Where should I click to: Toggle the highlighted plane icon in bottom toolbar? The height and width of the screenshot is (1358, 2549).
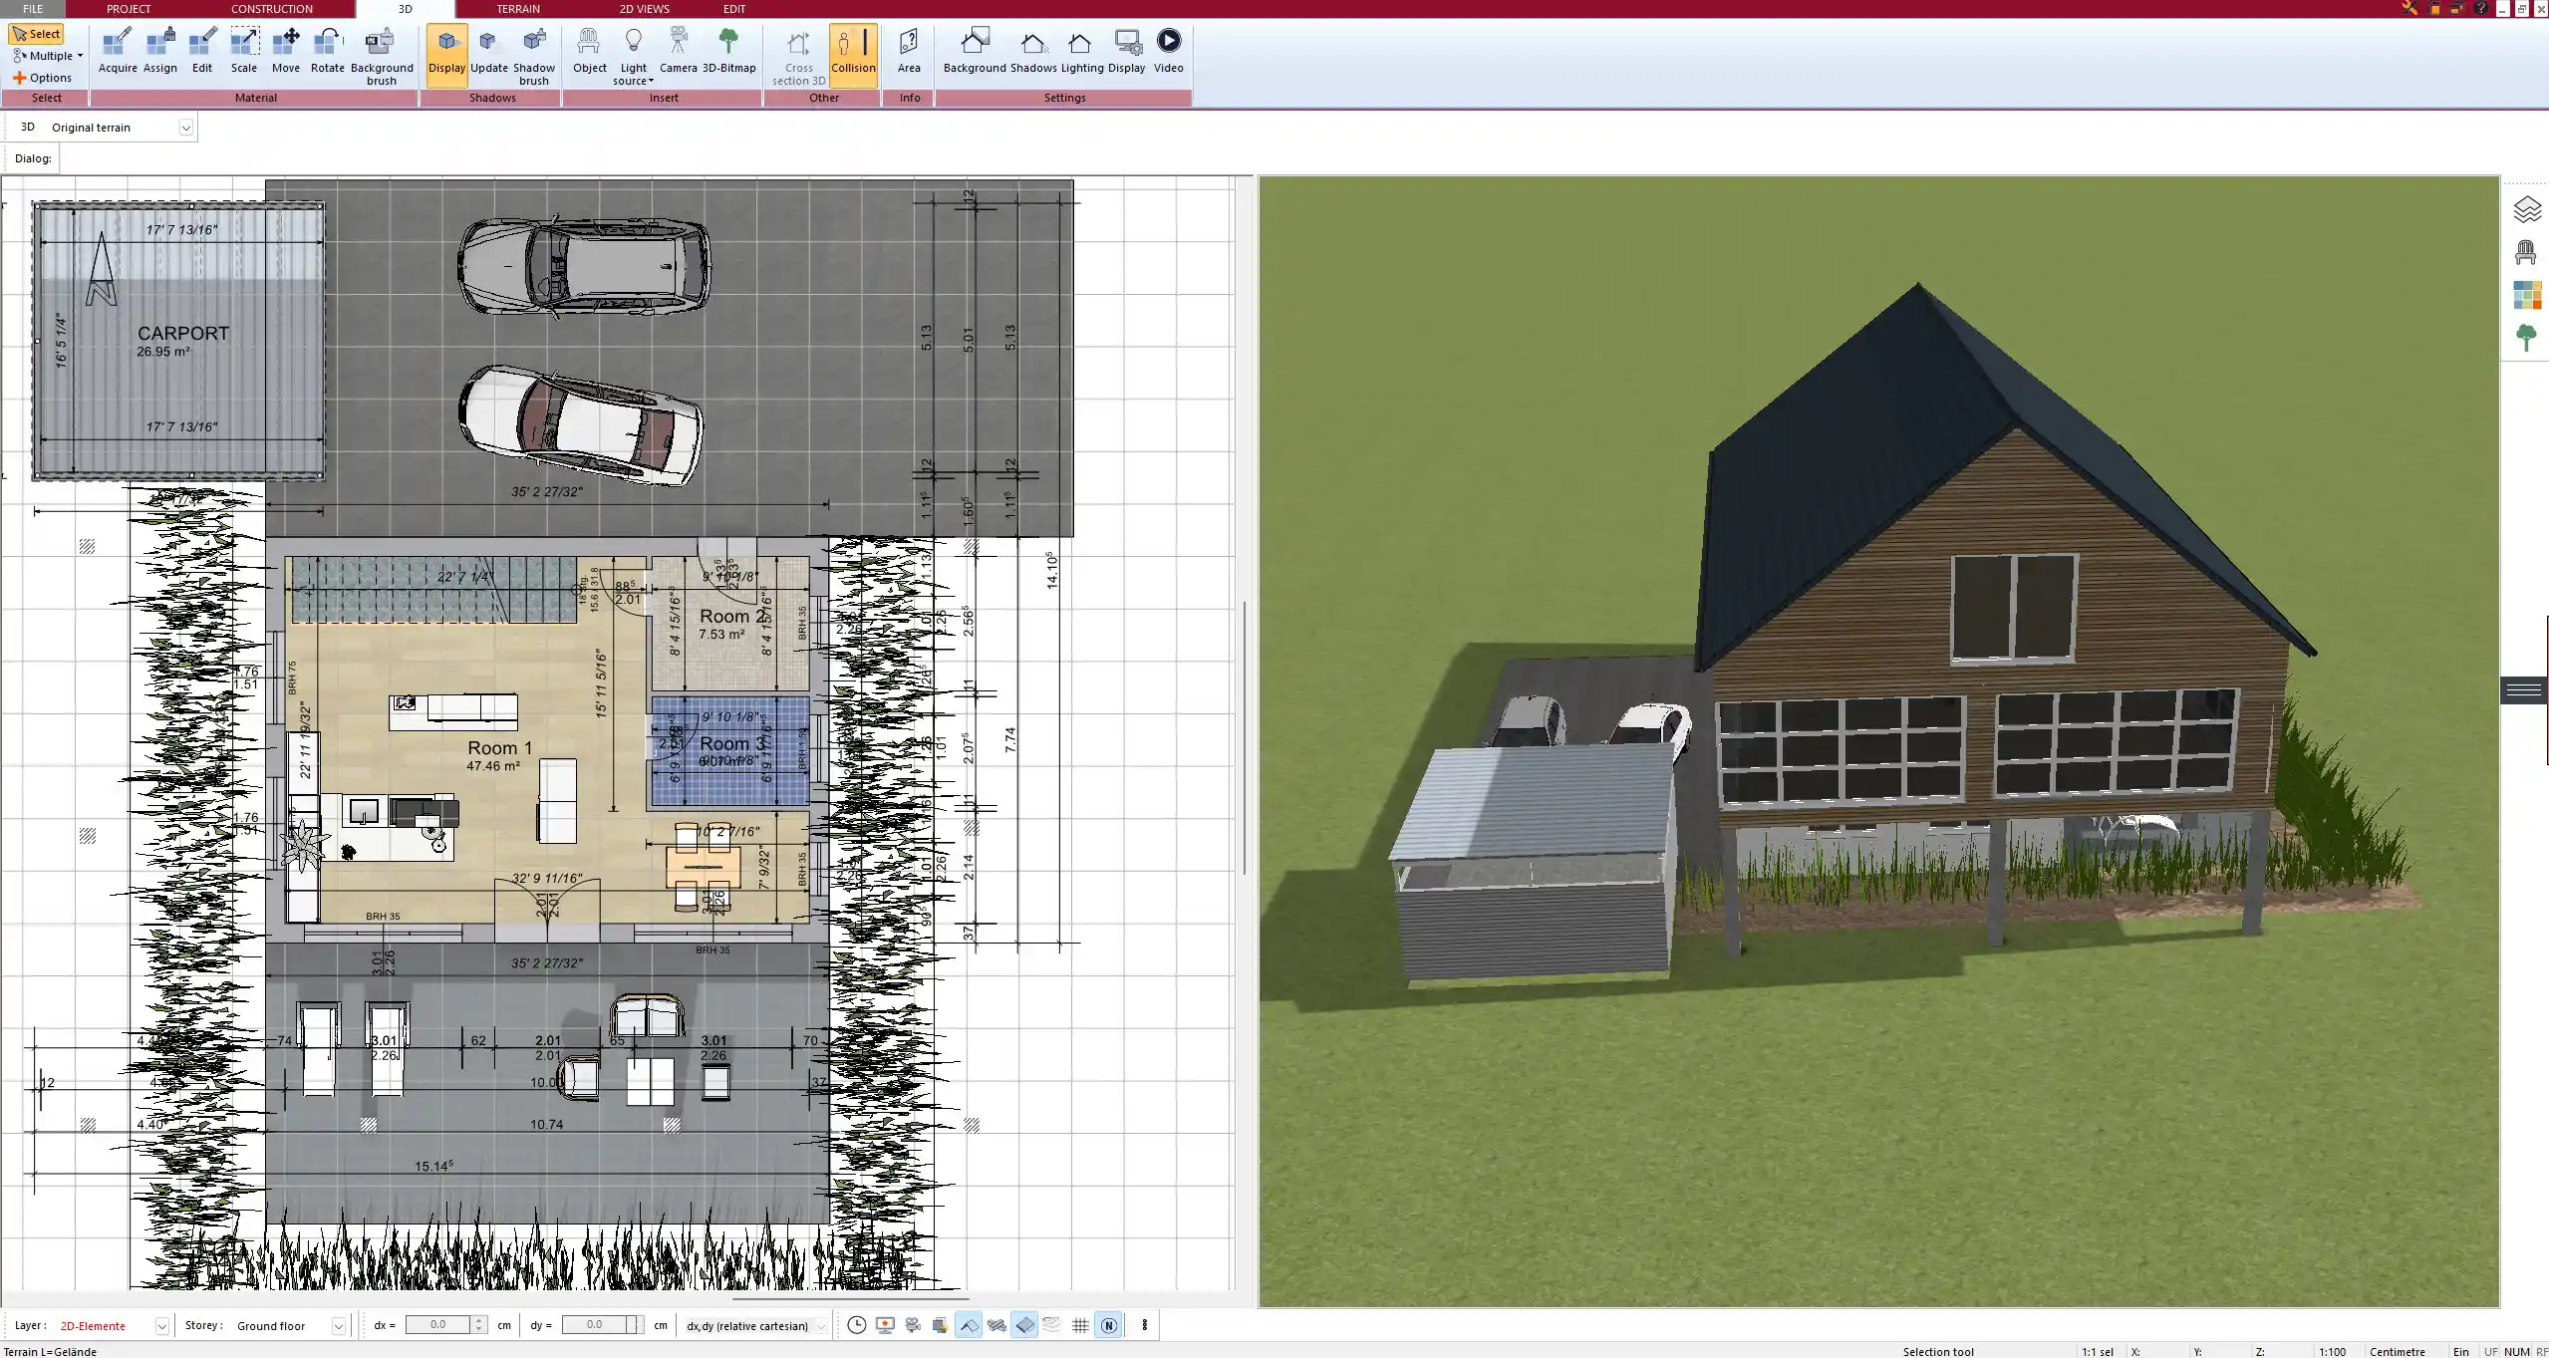coord(1024,1325)
